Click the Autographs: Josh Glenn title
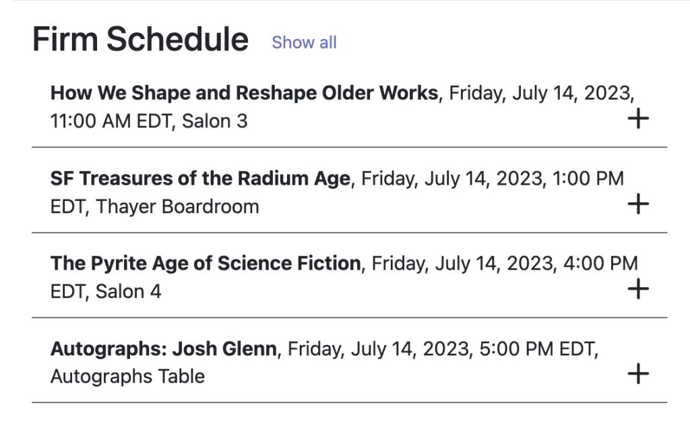The width and height of the screenshot is (690, 430). pos(163,349)
